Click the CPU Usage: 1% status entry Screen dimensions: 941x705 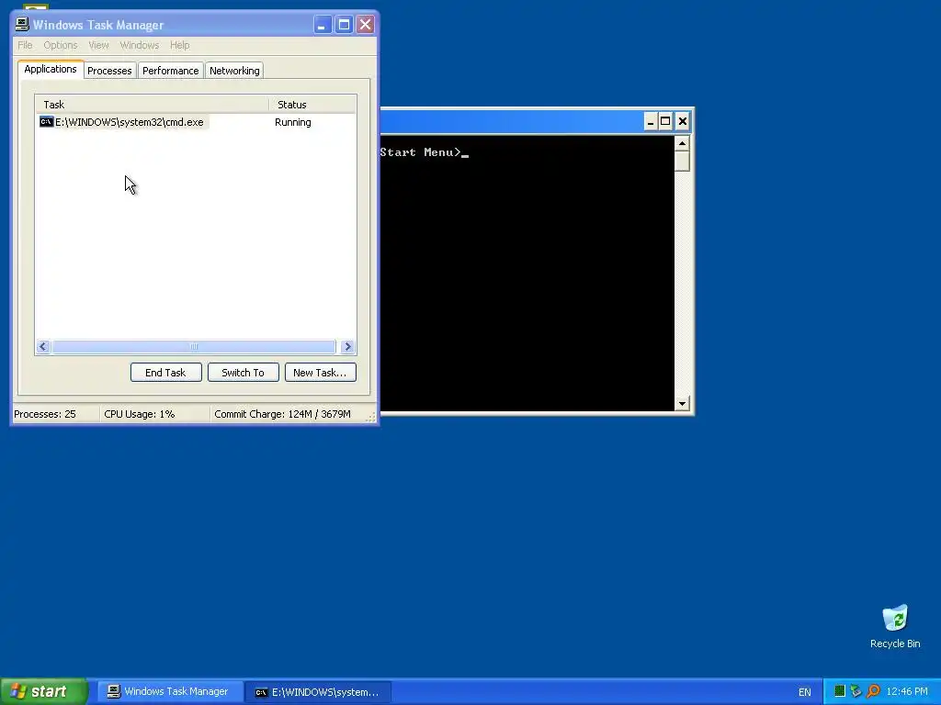coord(140,414)
